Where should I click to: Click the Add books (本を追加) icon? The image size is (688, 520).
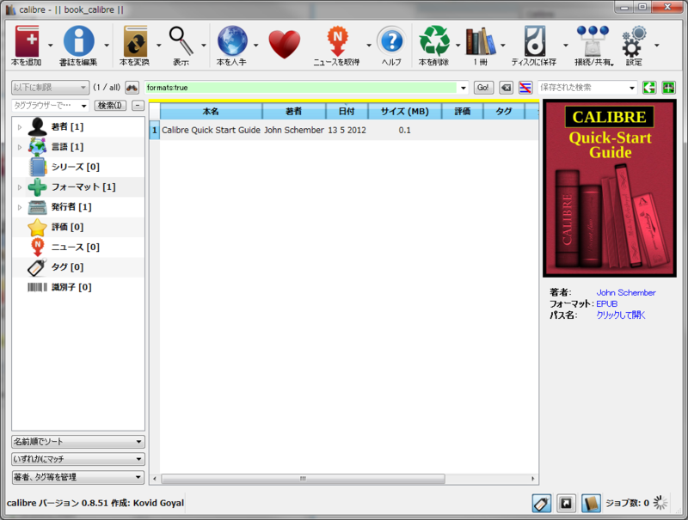(28, 41)
